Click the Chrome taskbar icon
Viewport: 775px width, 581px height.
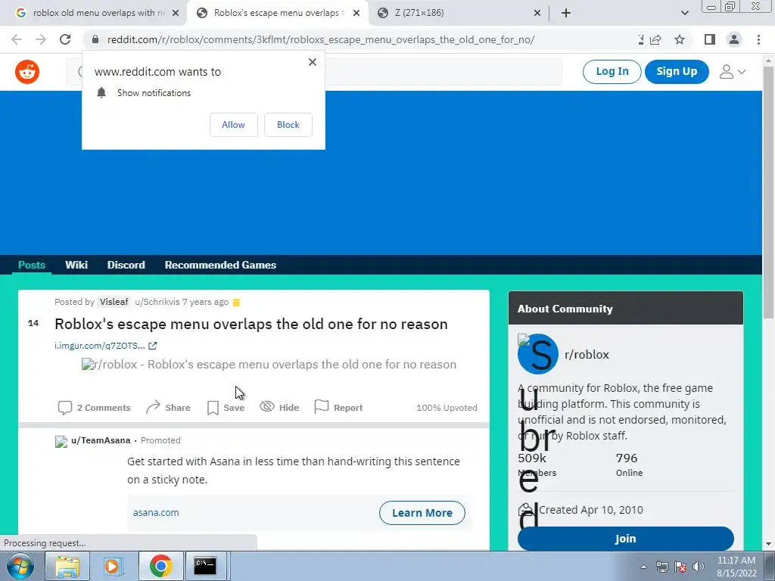pyautogui.click(x=160, y=566)
